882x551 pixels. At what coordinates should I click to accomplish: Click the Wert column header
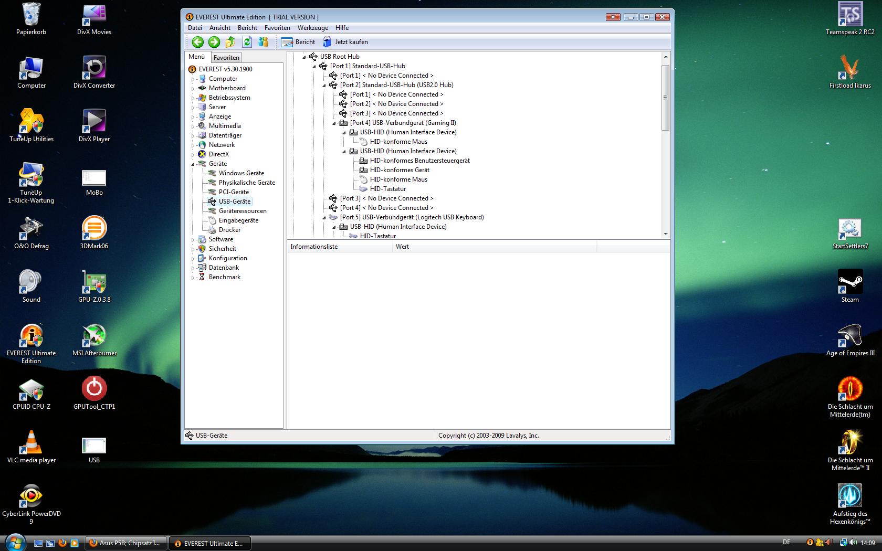pos(495,247)
